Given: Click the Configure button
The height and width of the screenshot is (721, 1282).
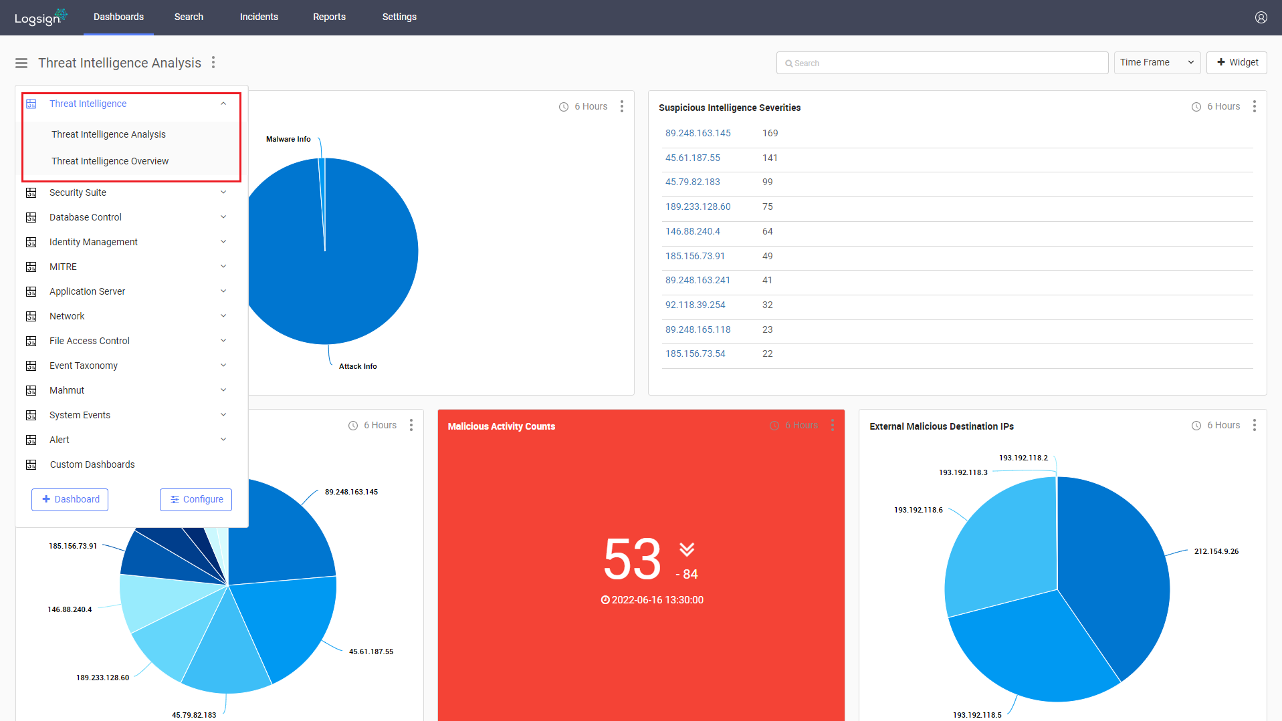Looking at the screenshot, I should (196, 499).
